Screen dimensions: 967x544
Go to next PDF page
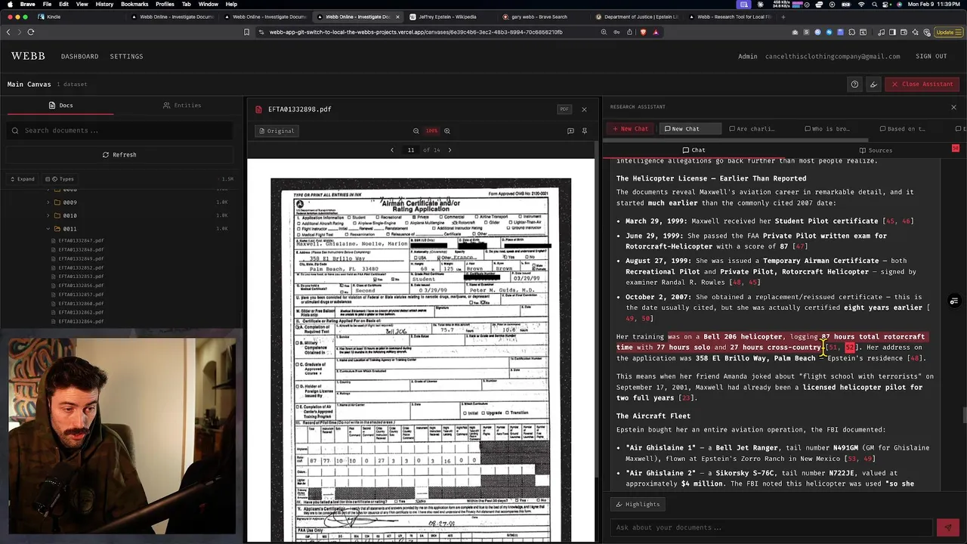[x=450, y=150]
